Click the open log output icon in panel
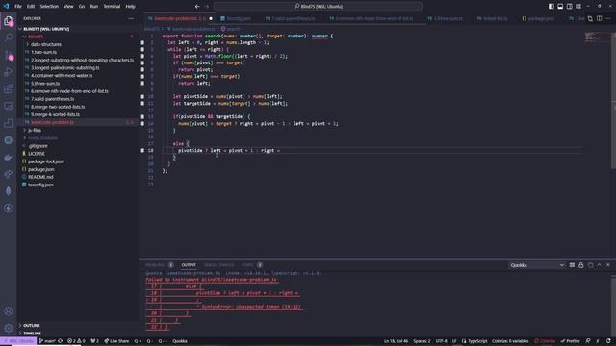This screenshot has height=346, width=616. coord(590,265)
